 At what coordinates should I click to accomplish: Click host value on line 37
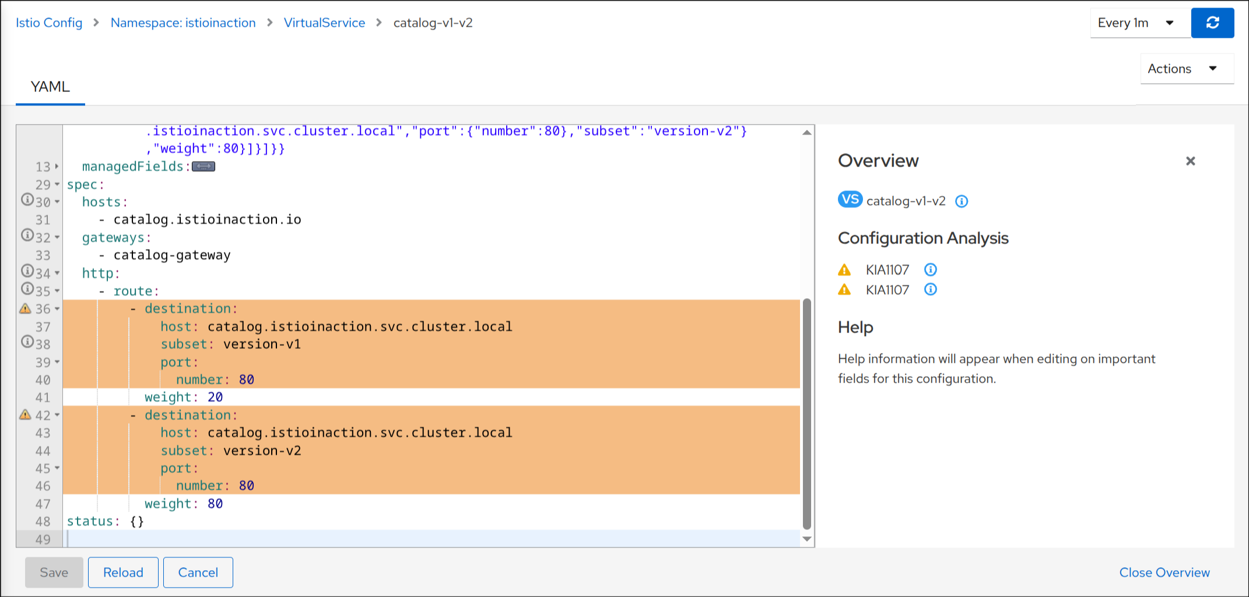(360, 327)
